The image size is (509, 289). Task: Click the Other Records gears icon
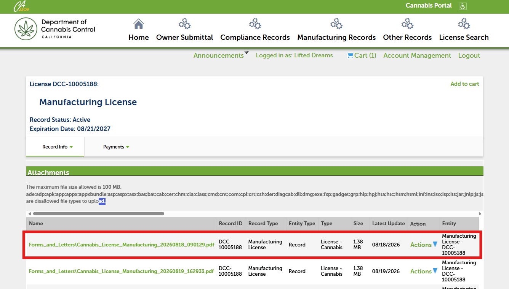point(407,24)
